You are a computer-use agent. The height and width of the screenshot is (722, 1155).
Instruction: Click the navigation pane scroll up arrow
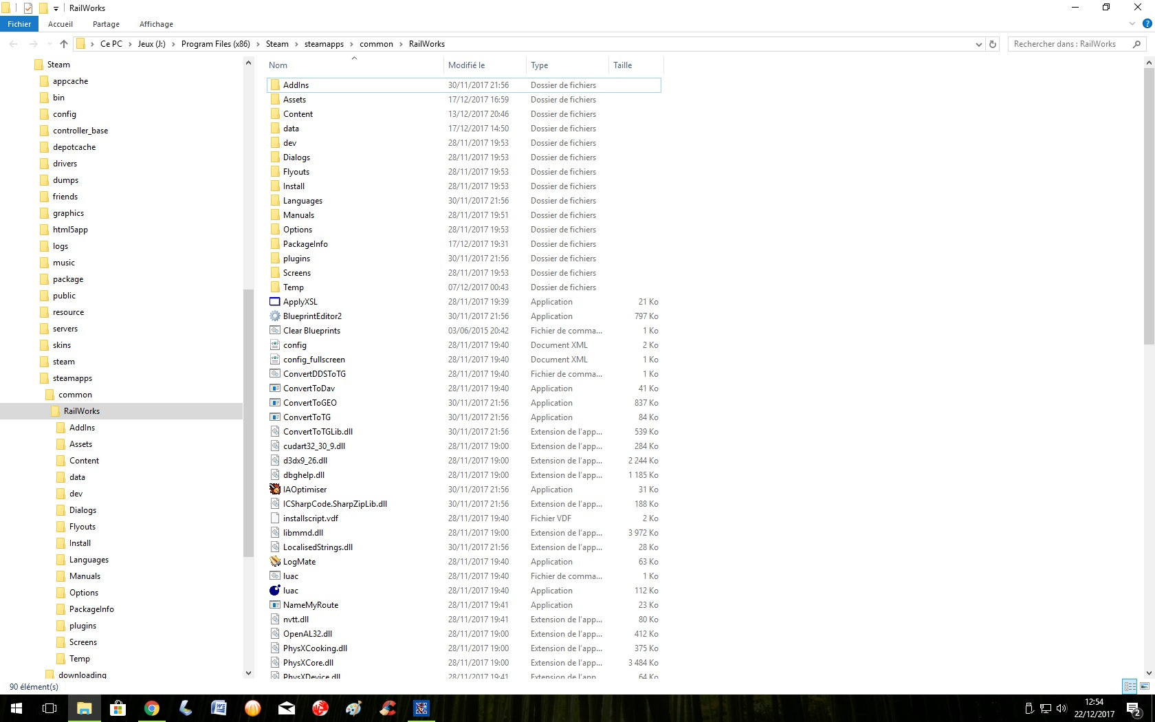(249, 63)
